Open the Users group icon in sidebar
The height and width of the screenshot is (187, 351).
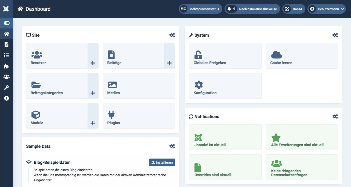pyautogui.click(x=6, y=77)
